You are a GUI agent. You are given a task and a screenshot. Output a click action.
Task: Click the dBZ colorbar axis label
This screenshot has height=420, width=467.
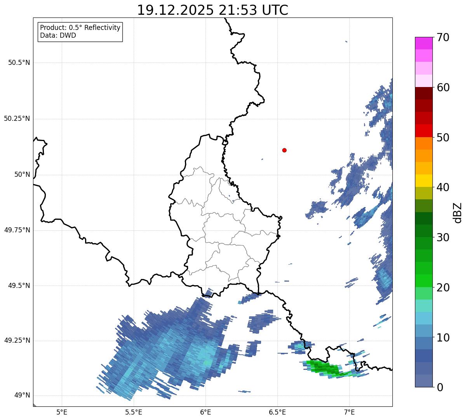coord(458,212)
